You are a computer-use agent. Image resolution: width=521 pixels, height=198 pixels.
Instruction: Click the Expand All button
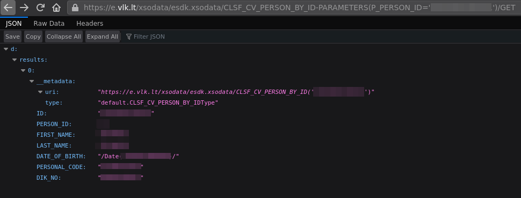point(103,36)
